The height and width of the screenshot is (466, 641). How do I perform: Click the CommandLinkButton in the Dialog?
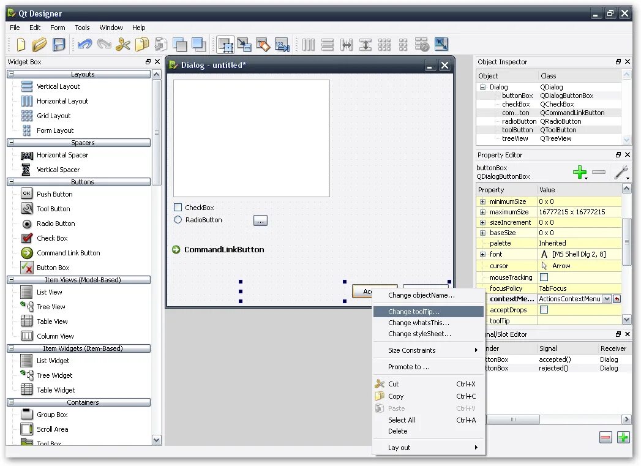click(x=219, y=250)
